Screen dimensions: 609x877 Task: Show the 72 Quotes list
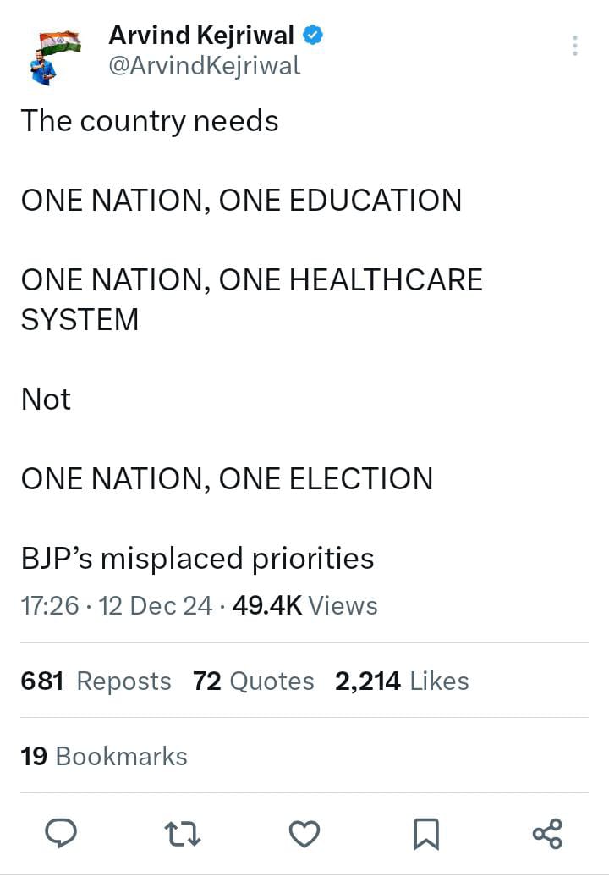point(253,681)
